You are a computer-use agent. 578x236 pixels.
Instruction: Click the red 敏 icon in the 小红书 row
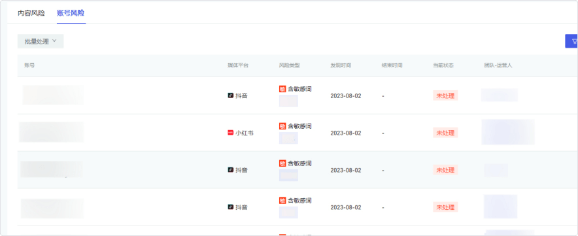[x=282, y=126]
